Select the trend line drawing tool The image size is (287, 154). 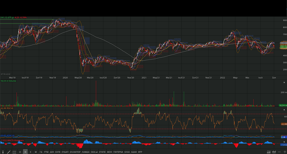(x=9, y=152)
